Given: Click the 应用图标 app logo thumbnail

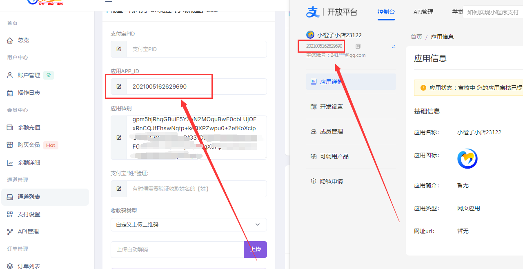Looking at the screenshot, I should pos(467,159).
